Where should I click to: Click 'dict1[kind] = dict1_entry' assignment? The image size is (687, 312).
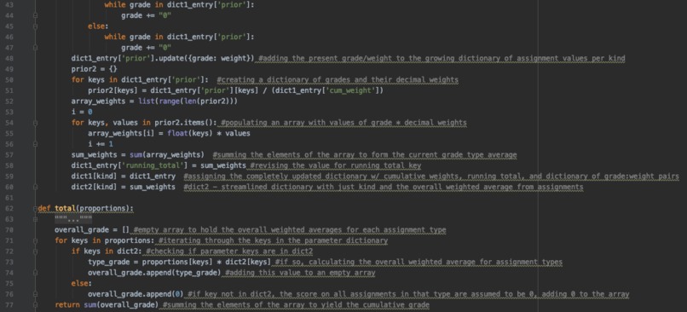click(x=124, y=176)
